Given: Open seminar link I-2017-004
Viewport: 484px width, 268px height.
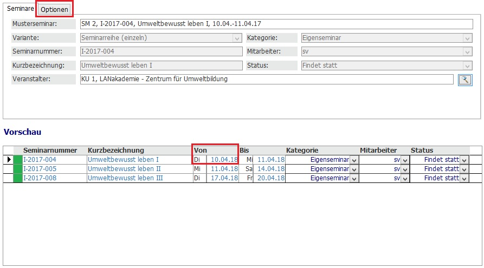Looking at the screenshot, I should click(40, 160).
